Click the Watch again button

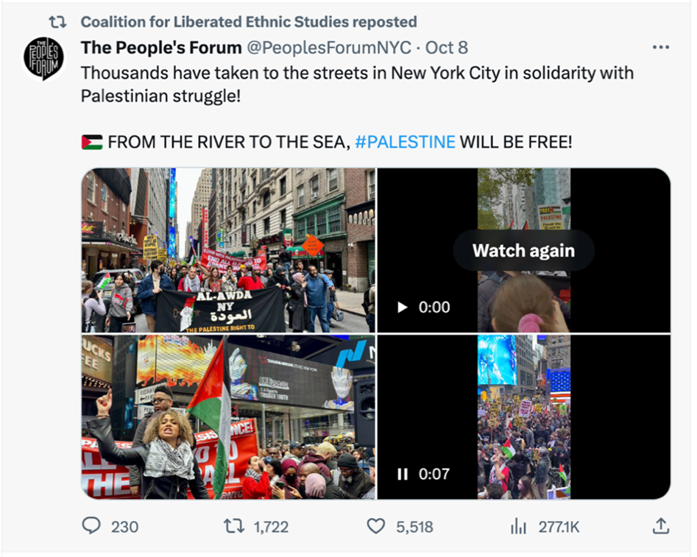point(523,250)
